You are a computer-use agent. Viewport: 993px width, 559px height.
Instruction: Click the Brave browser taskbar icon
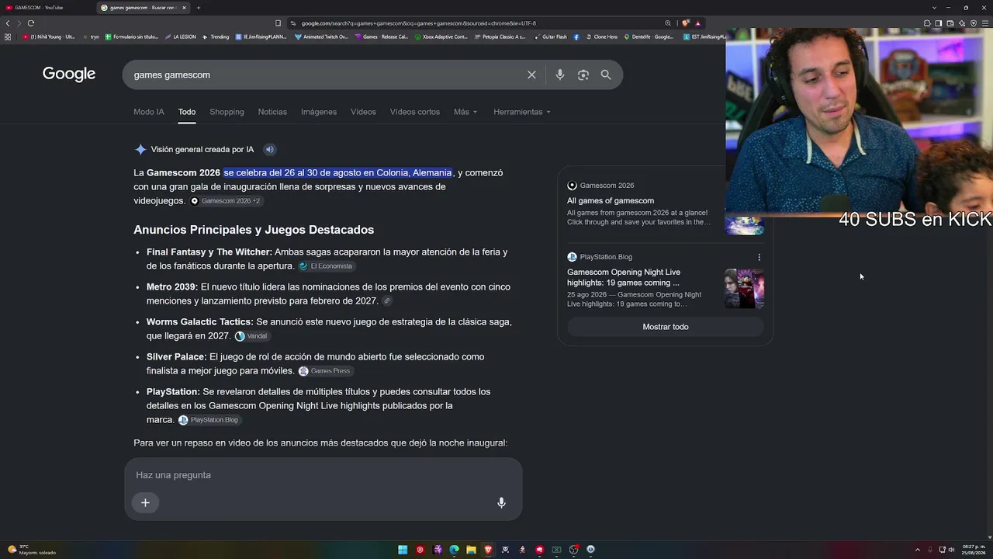pos(488,550)
